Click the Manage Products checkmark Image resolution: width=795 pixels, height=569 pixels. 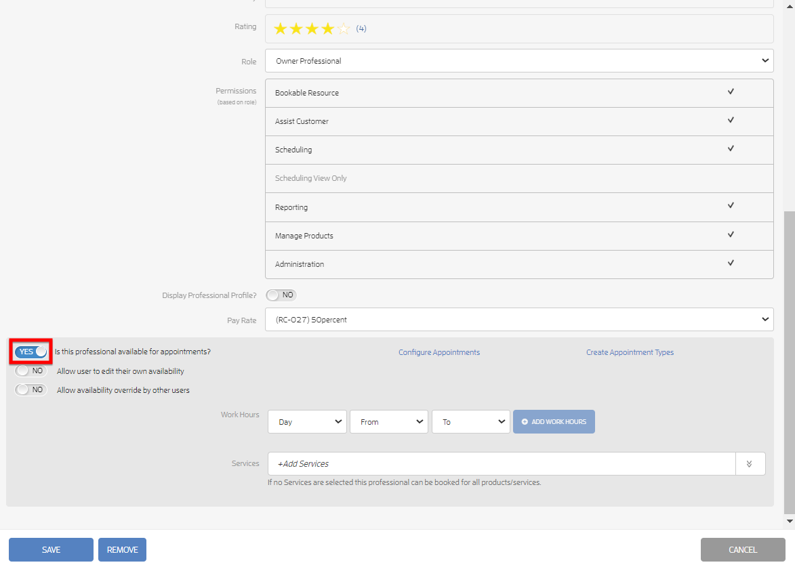(x=731, y=234)
